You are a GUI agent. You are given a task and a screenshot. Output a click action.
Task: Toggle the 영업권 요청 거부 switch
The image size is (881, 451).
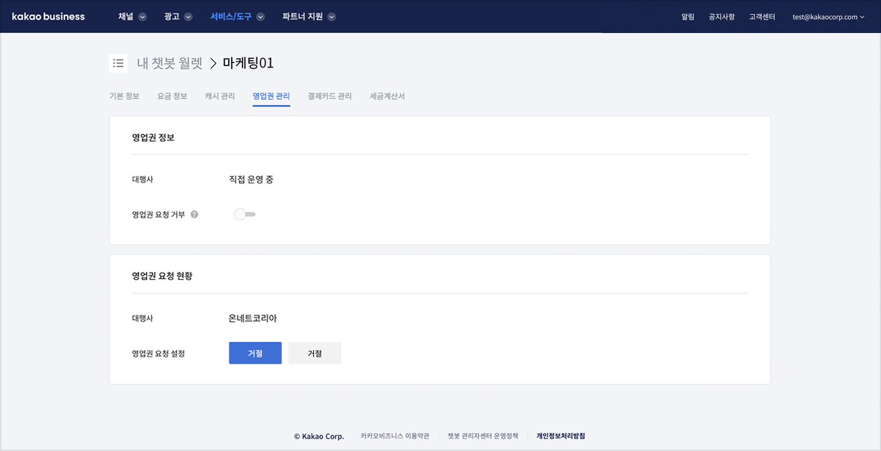244,214
